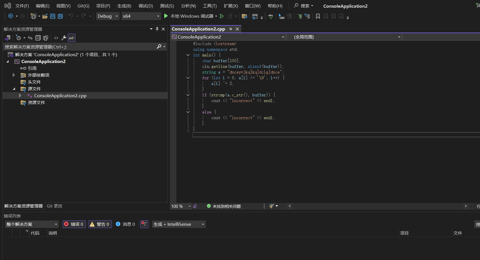Click the code cleanup broom icon

click(272, 206)
